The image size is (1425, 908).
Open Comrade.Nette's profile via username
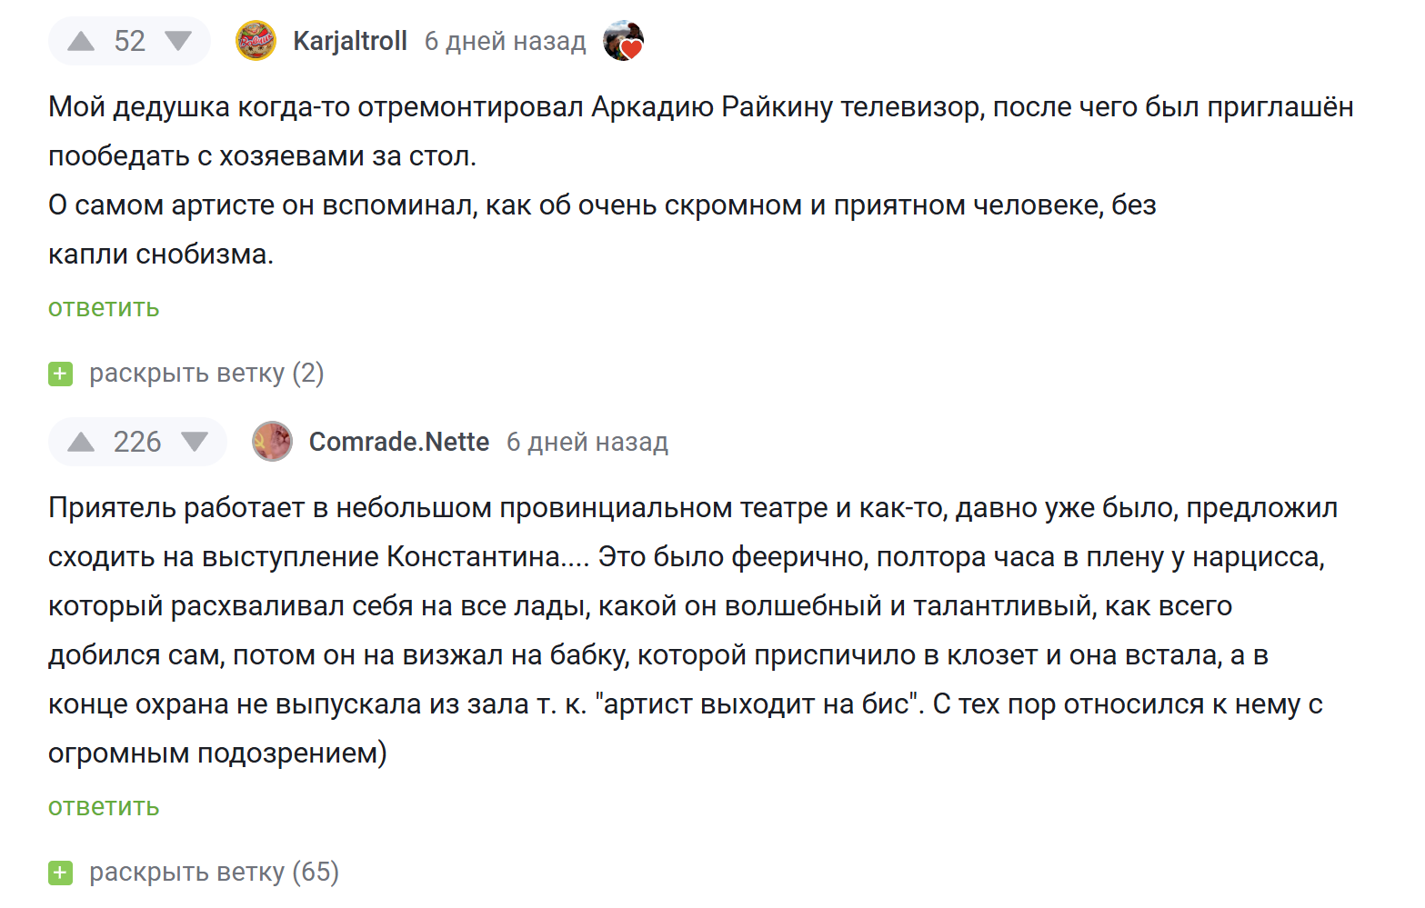click(399, 442)
